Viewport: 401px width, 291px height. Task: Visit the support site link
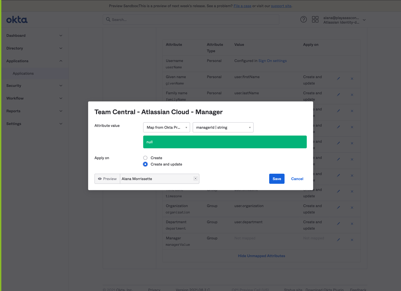(281, 6)
